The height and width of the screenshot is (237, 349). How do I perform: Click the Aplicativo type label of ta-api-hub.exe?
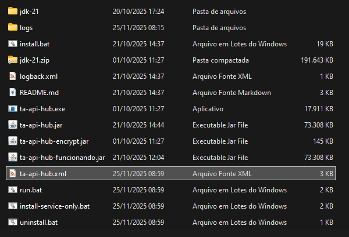(208, 108)
